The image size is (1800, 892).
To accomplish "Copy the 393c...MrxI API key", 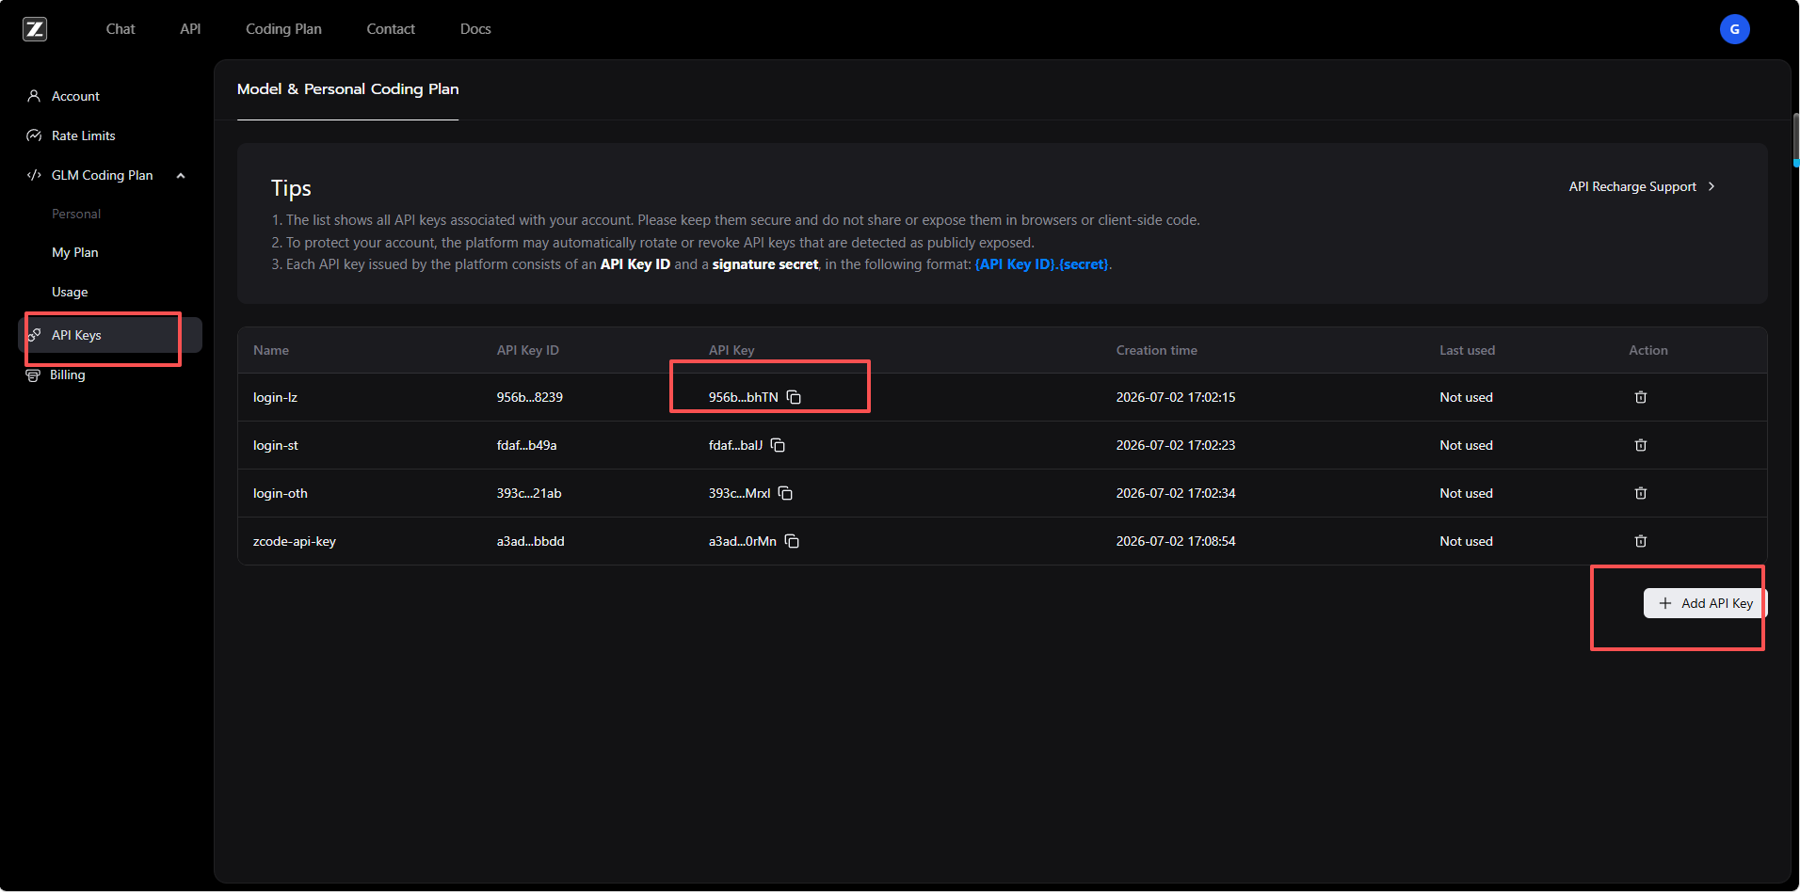I will pos(785,493).
